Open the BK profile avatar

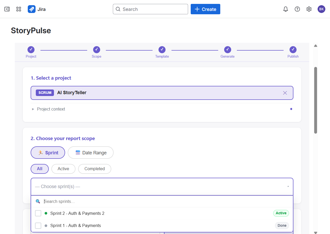(x=321, y=9)
